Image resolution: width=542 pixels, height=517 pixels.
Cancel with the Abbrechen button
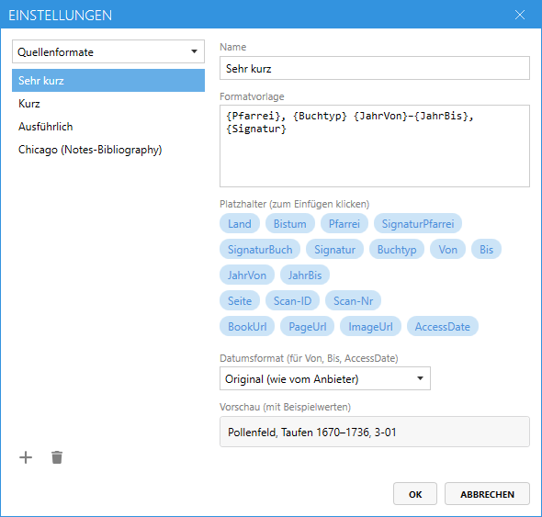click(x=487, y=494)
